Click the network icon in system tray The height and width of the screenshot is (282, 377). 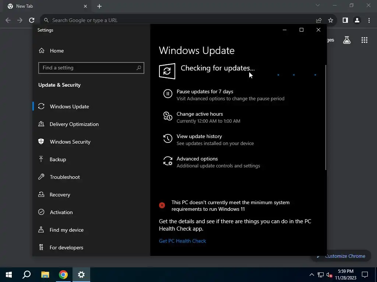(x=321, y=275)
